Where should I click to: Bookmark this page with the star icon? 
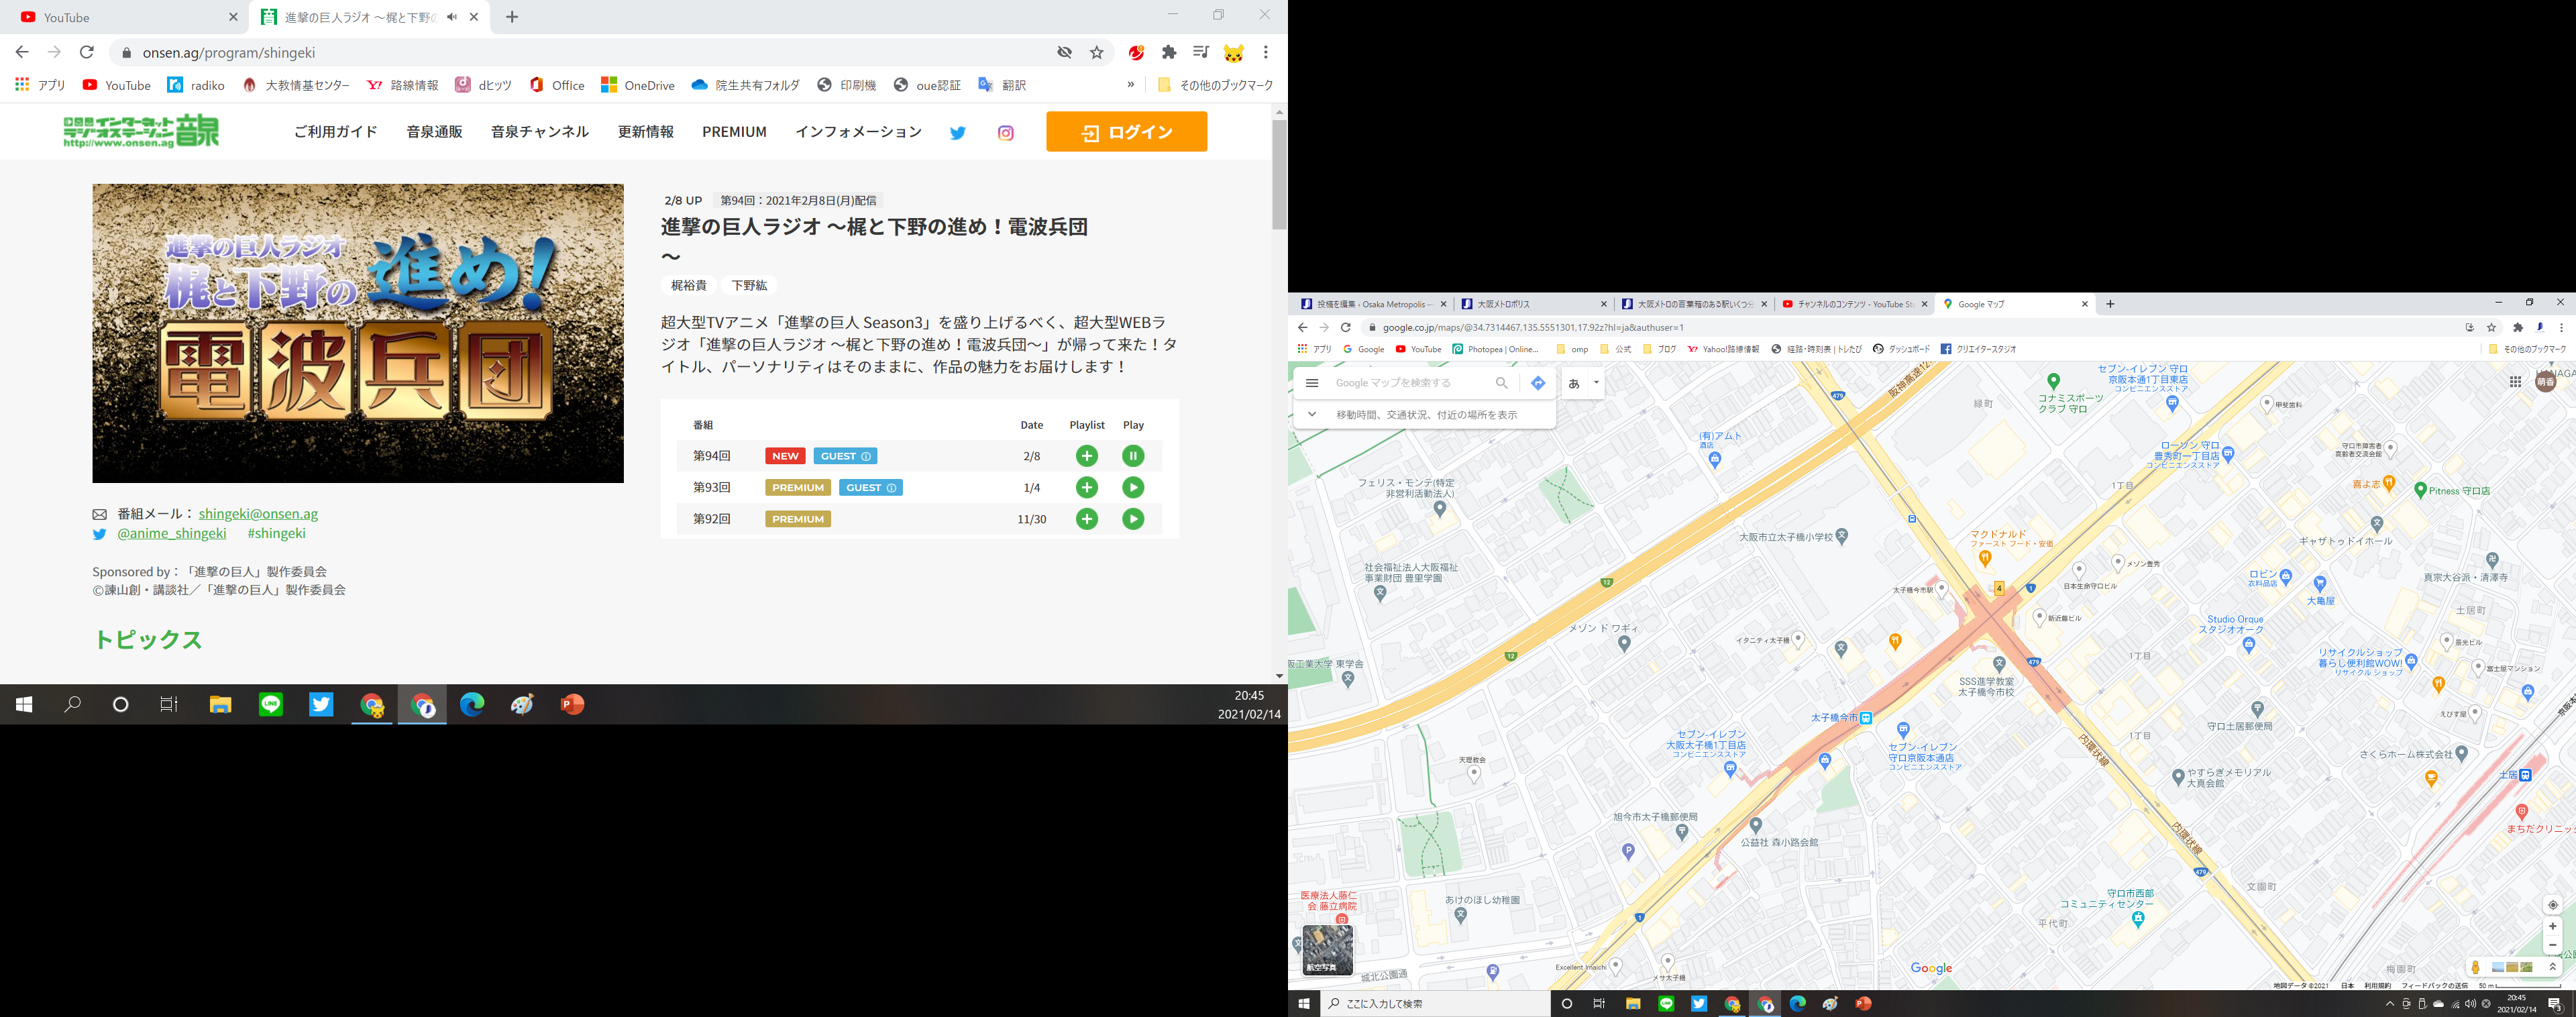(x=1097, y=53)
